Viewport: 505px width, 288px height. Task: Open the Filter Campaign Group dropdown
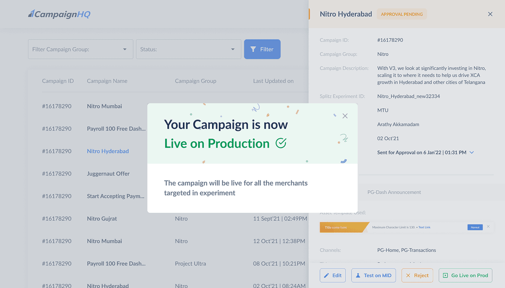point(80,49)
